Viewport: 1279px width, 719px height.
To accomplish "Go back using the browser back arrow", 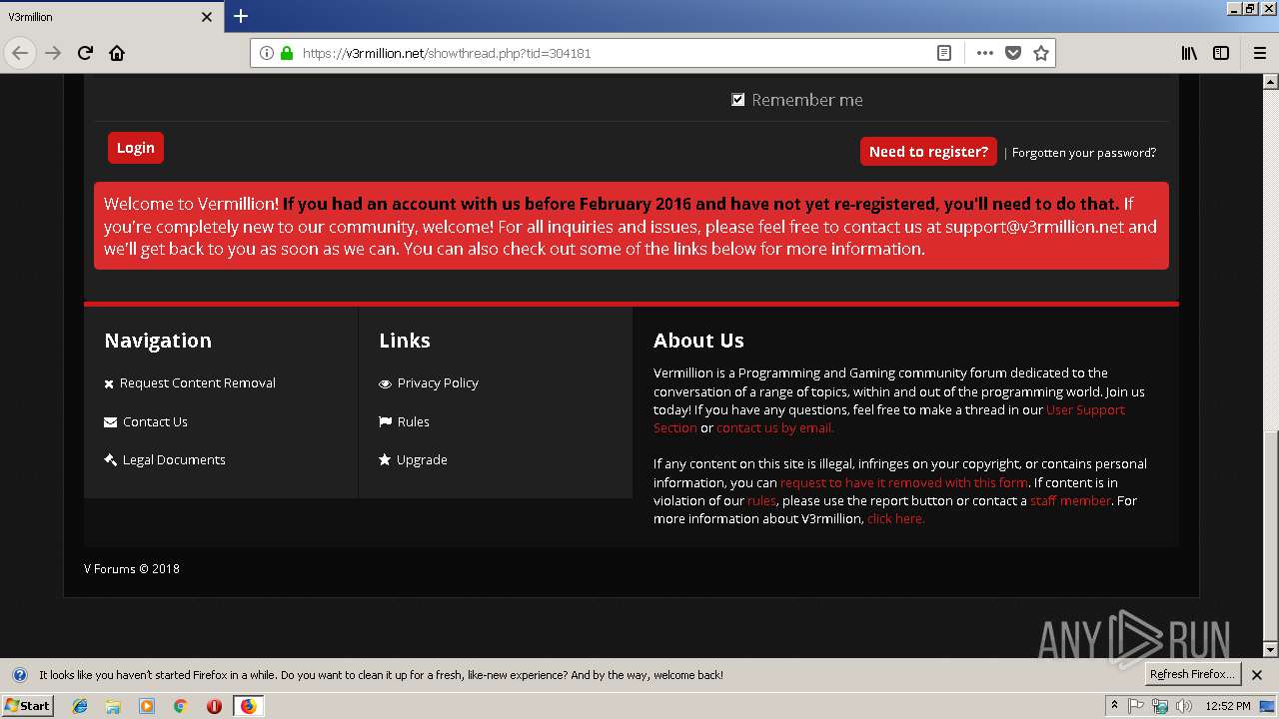I will [x=20, y=53].
